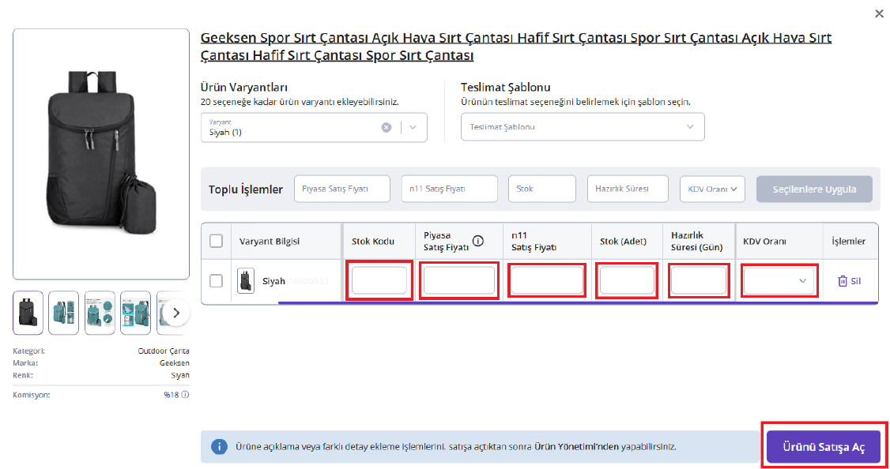Click the info icon beside Piyasa Satış Fiyatı

477,242
